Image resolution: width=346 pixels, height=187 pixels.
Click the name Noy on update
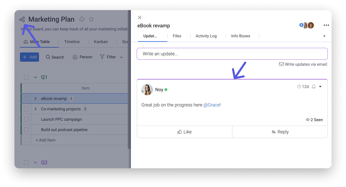click(159, 90)
